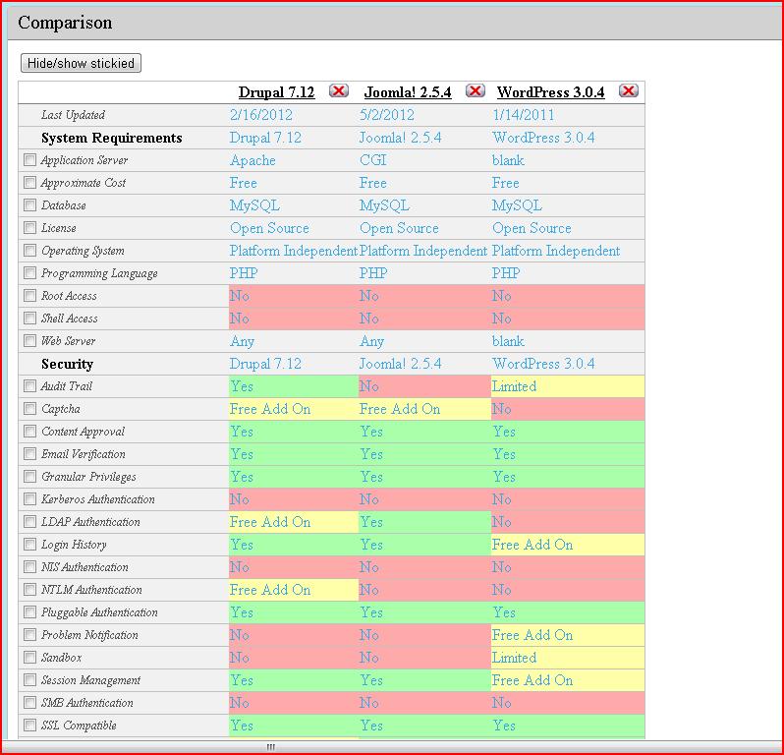This screenshot has width=784, height=755.
Task: Check the Pluggable Authentication checkbox
Action: (30, 611)
